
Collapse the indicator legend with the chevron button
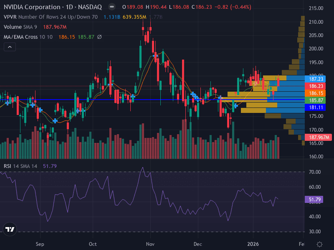10,47
